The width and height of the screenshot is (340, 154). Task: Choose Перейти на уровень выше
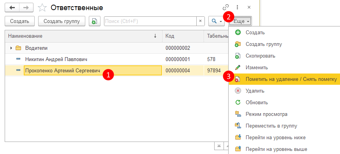[284, 149]
